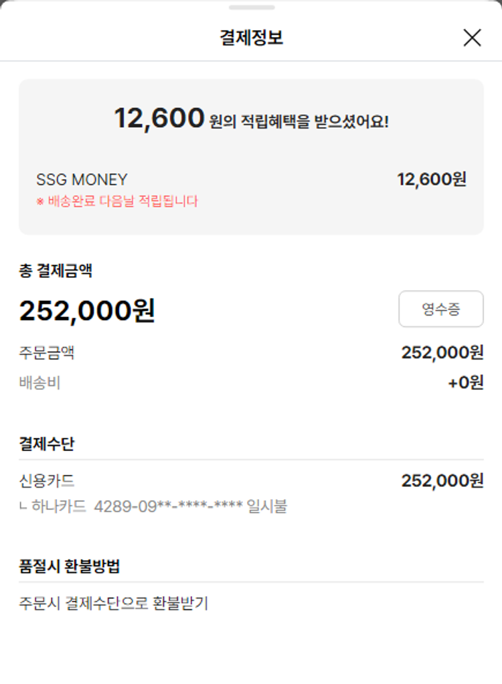
Task: Click the red 배송완료 다음날 적립됩니다 notice
Action: tap(117, 201)
